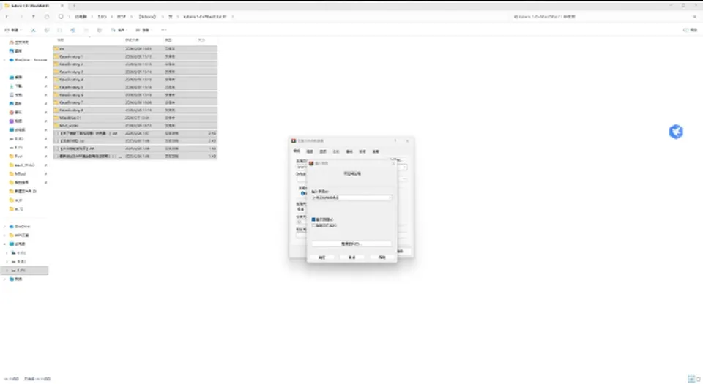
Task: Sort files by the 类型 Type column
Action: point(168,40)
